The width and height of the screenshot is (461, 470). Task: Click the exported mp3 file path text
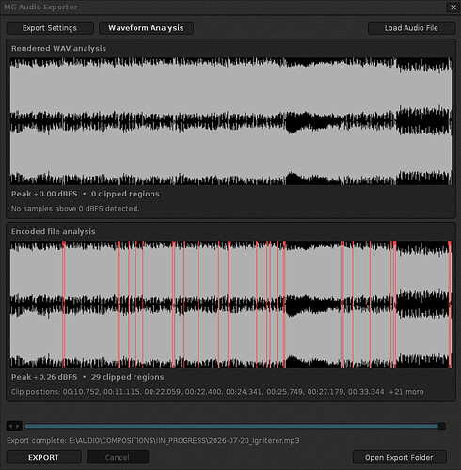click(184, 440)
